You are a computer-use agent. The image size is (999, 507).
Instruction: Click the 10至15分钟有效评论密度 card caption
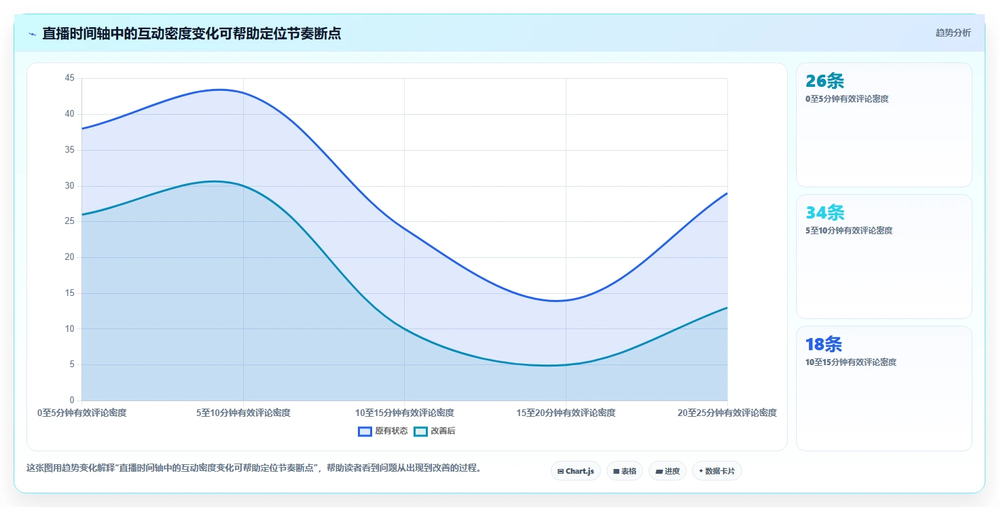pos(851,362)
